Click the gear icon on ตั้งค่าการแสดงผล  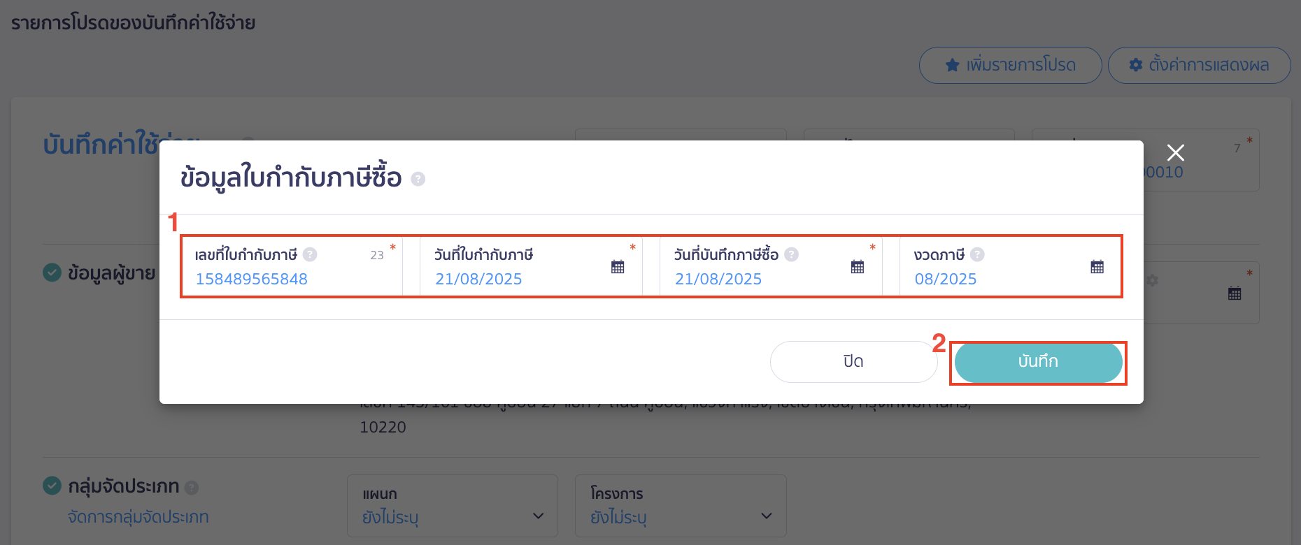tap(1135, 64)
